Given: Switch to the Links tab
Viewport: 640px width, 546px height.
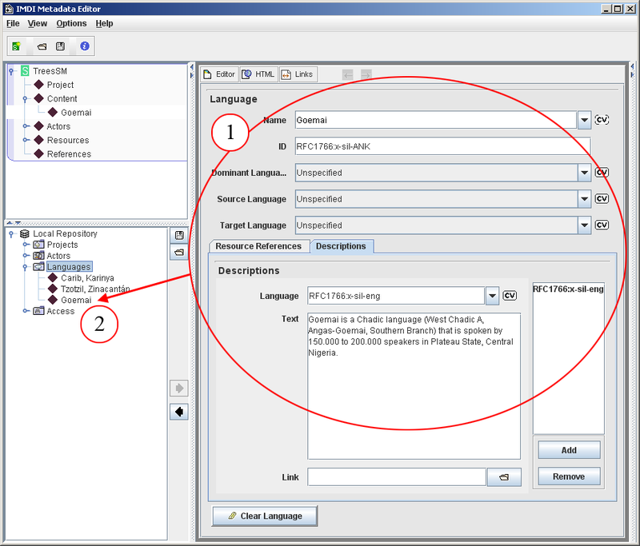Looking at the screenshot, I should [x=298, y=74].
